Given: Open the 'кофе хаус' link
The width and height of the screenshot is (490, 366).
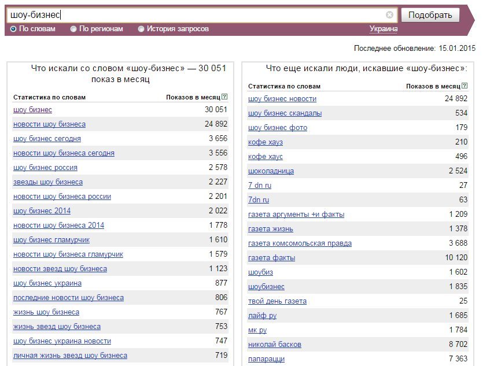Looking at the screenshot, I should (x=266, y=157).
